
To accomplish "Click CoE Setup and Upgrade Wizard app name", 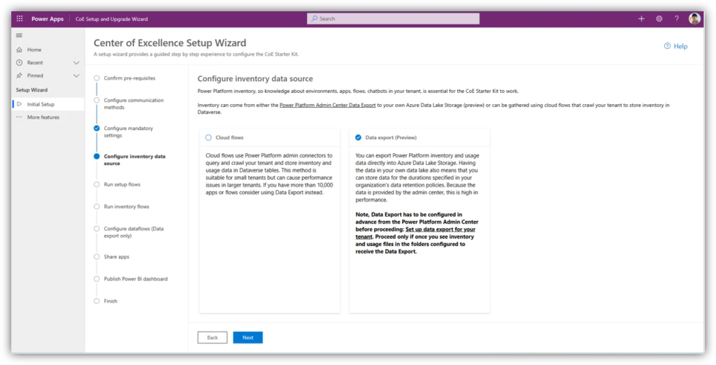I will (111, 19).
